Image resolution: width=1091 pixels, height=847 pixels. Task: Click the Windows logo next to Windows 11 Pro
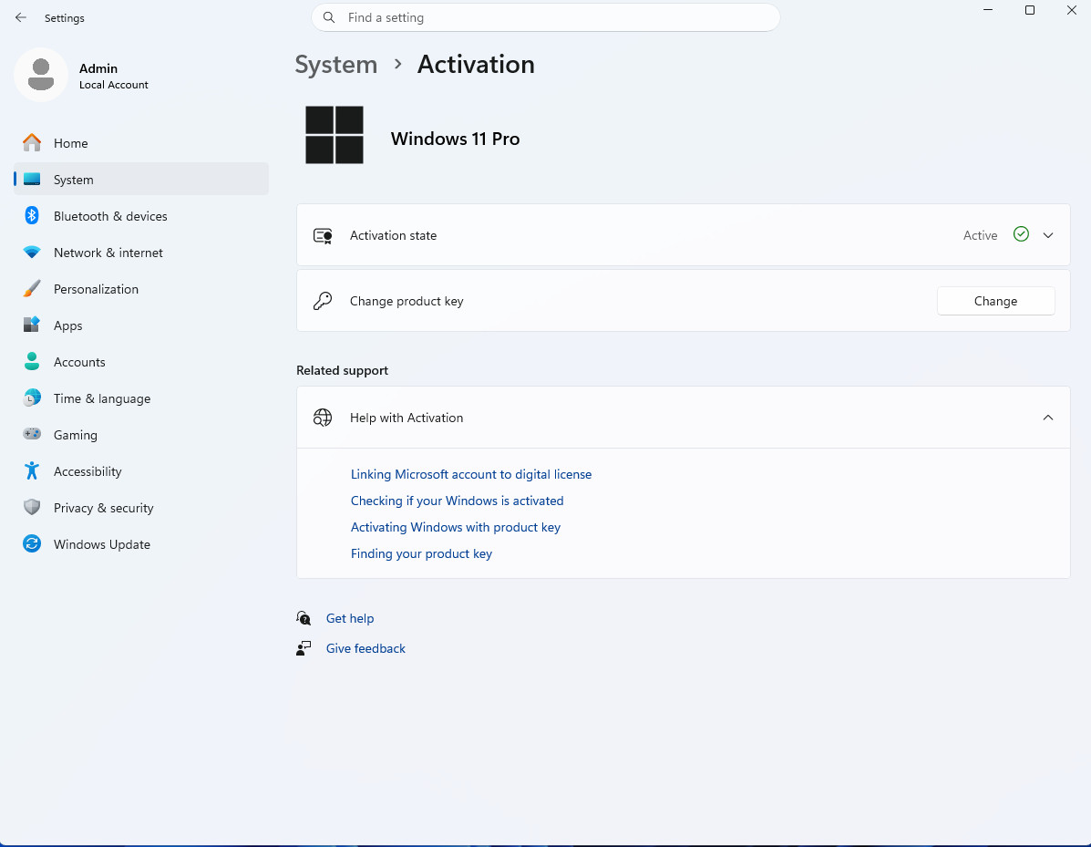335,135
